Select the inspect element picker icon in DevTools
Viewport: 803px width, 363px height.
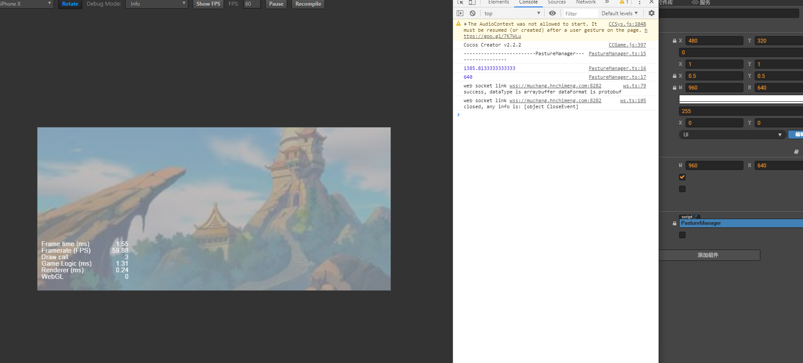460,2
